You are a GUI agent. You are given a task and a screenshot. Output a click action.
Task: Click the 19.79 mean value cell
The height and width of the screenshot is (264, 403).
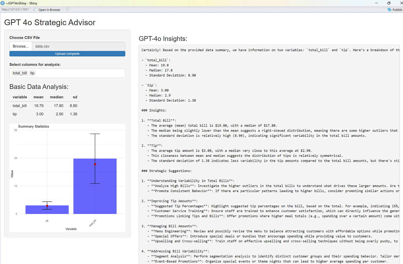pos(39,106)
